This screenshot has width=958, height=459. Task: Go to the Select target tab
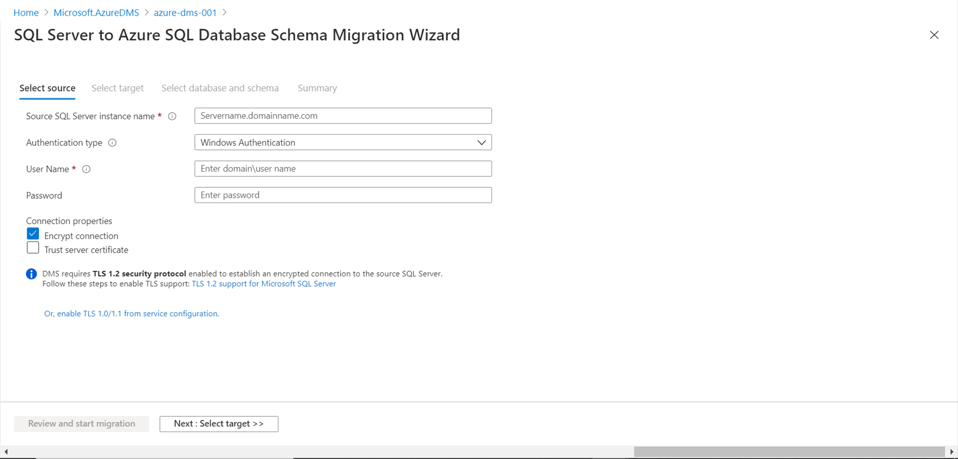point(117,88)
